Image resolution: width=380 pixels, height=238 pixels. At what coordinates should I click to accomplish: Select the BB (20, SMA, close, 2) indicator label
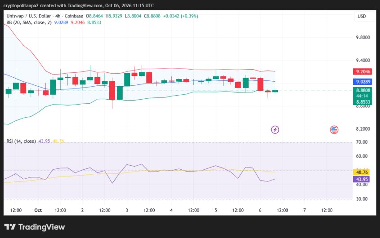29,22
